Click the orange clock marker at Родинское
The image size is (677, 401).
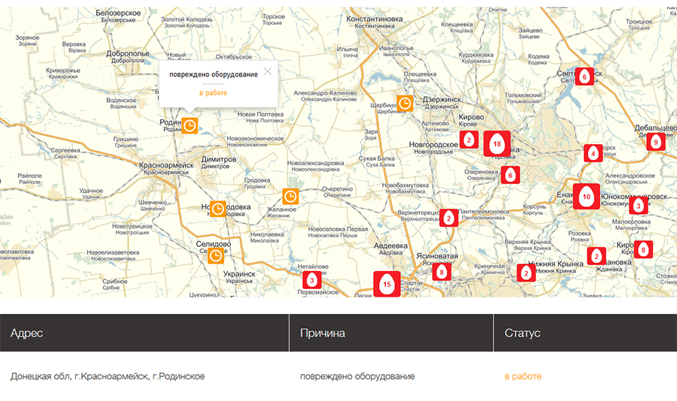tap(190, 125)
